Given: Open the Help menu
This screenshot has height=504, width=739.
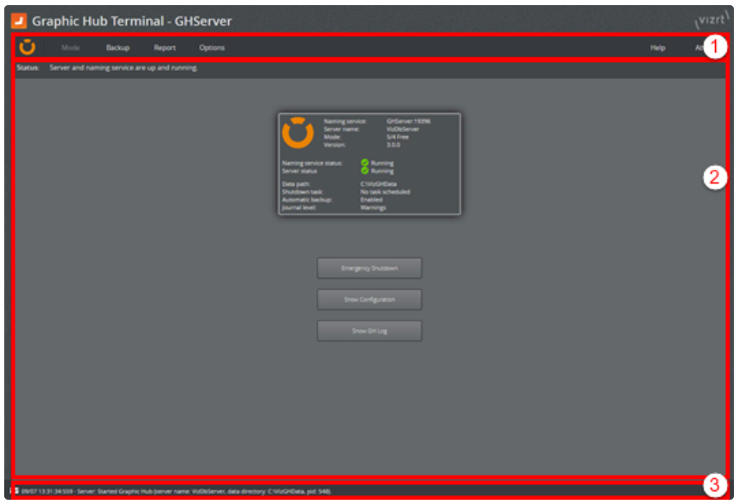Looking at the screenshot, I should [x=658, y=48].
